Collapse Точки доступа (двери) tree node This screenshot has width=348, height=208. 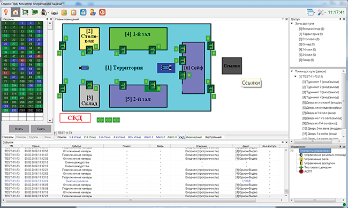(x=292, y=71)
